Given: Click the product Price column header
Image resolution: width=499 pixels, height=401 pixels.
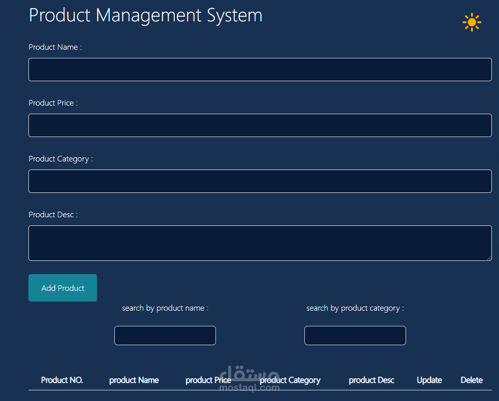Looking at the screenshot, I should [x=208, y=380].
